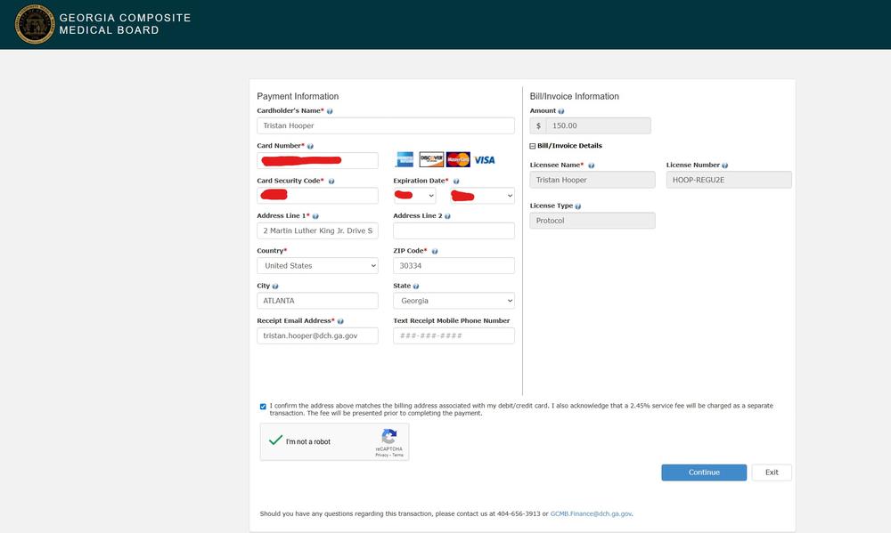This screenshot has width=891, height=533.
Task: Click the Visa card logo
Action: click(485, 160)
